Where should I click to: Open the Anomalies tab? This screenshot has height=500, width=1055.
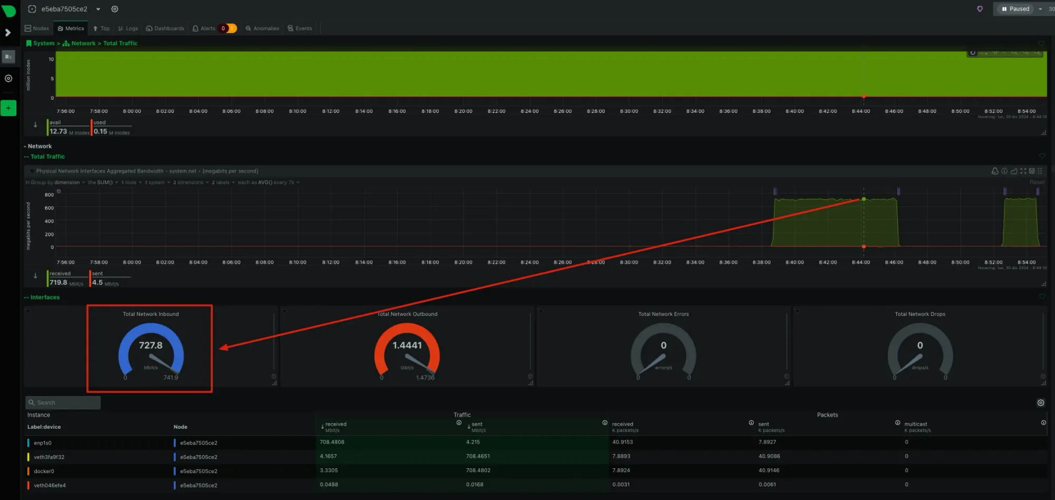pyautogui.click(x=262, y=28)
